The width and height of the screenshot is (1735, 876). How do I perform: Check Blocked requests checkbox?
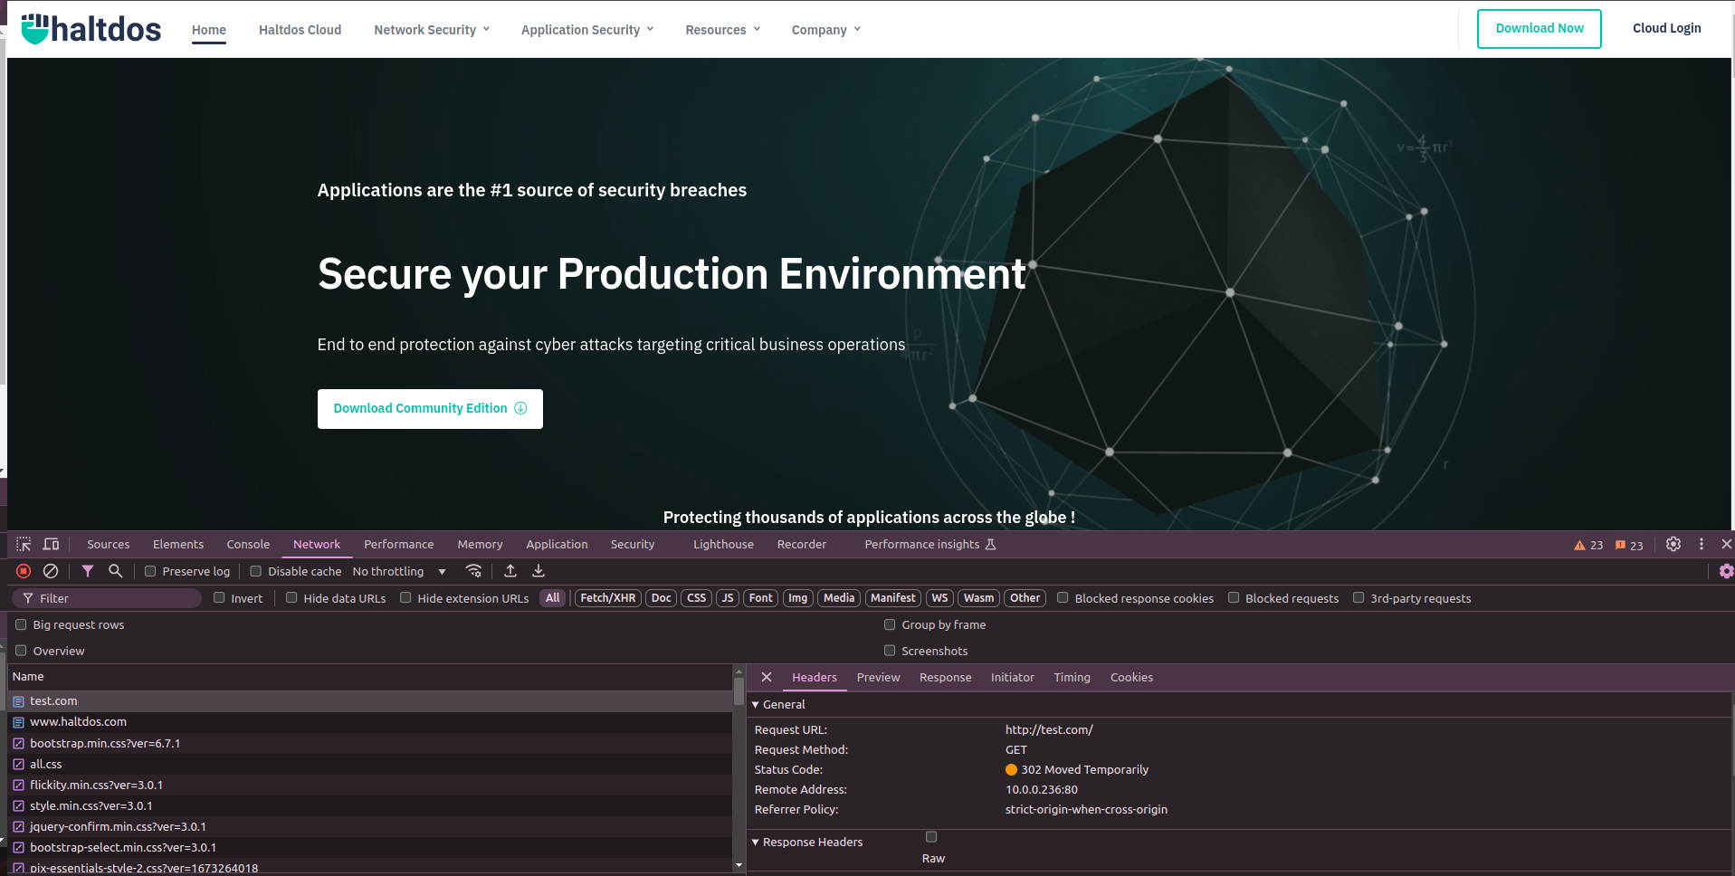[1234, 597]
